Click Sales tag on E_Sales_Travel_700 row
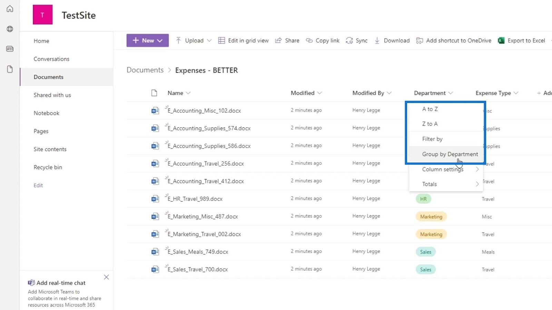The image size is (552, 310). [426, 269]
